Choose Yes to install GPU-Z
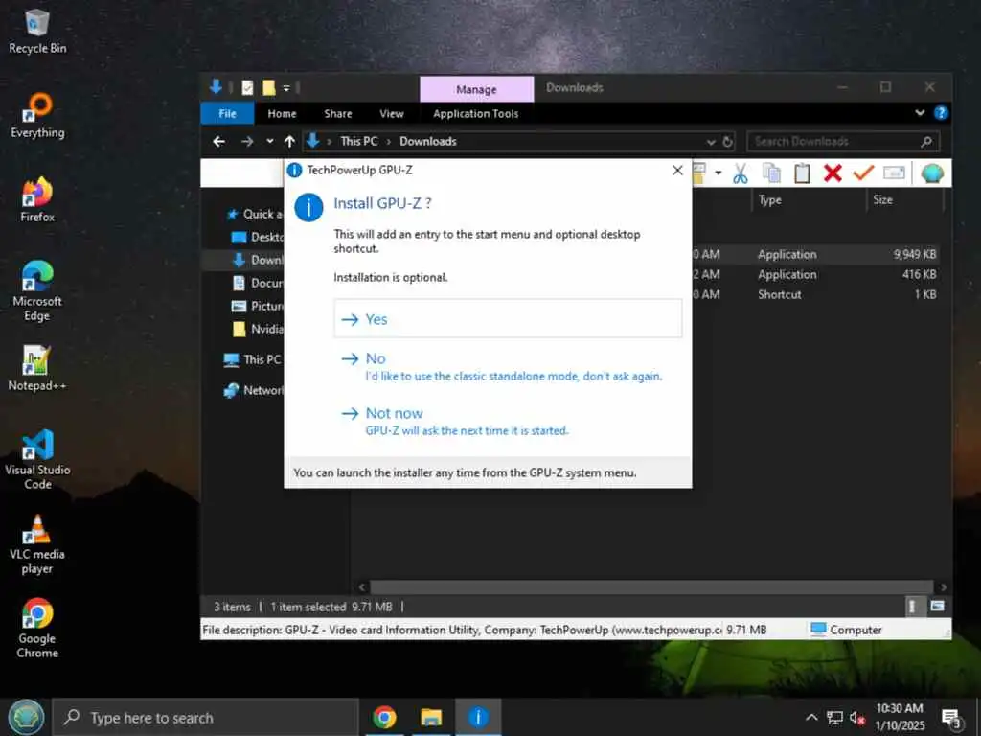Screen dimensions: 981x736 (508, 318)
